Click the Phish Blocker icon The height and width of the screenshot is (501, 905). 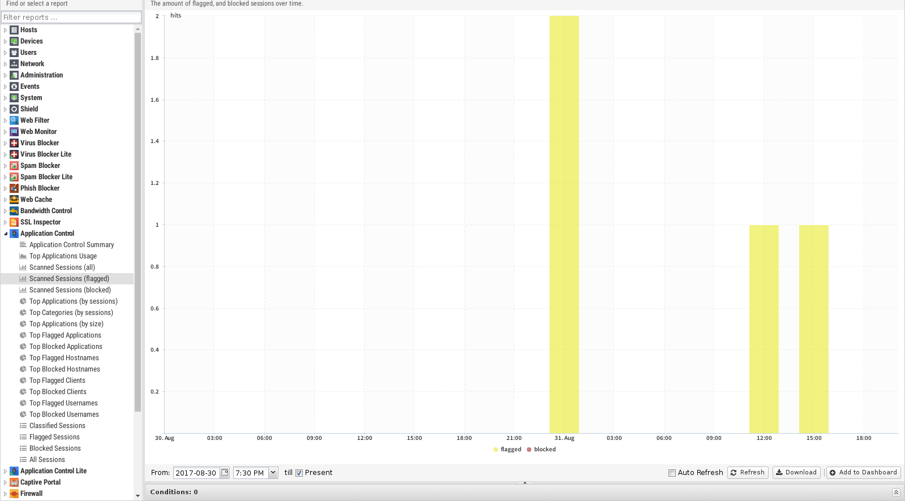point(14,188)
